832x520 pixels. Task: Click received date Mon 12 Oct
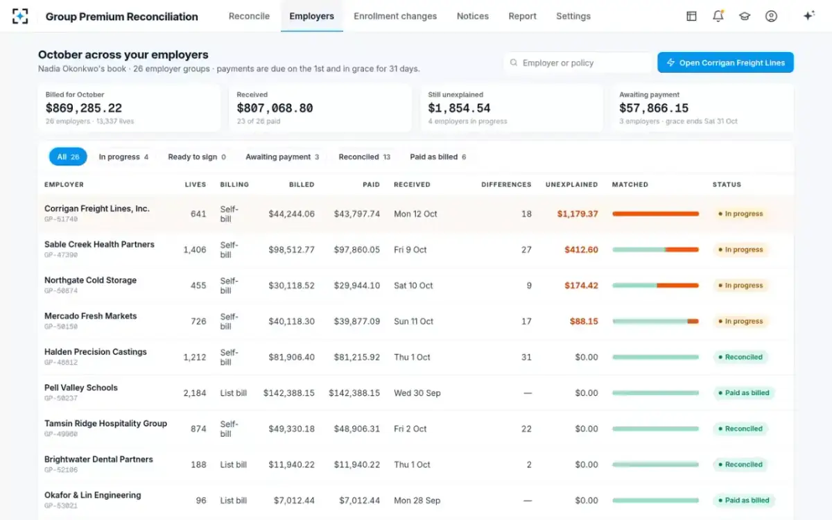(x=415, y=214)
